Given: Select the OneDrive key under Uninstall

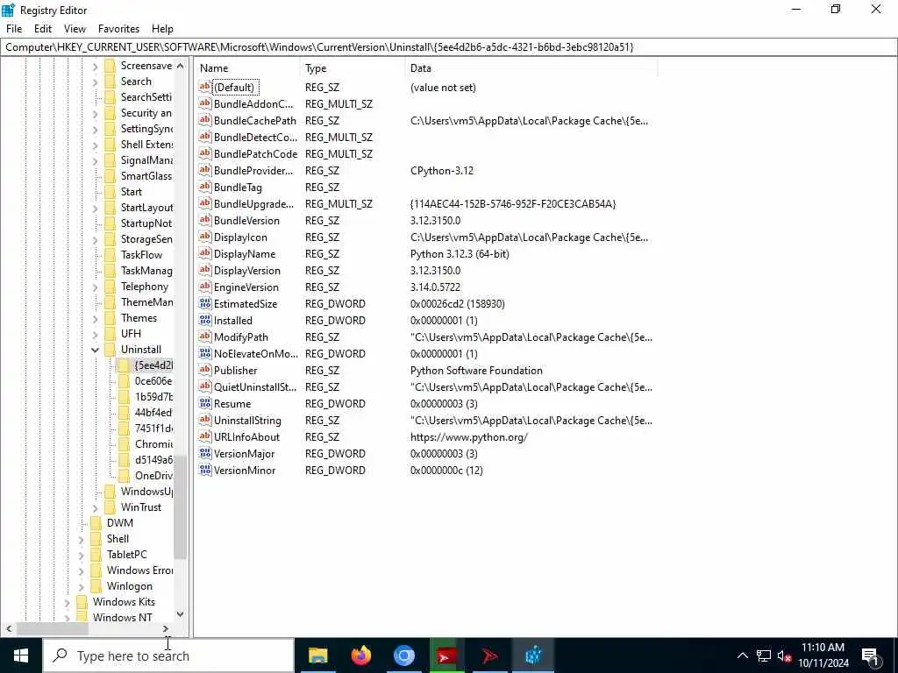Looking at the screenshot, I should pyautogui.click(x=153, y=476).
